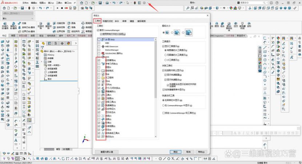This screenshot has height=164, width=302.
Task: Open the 文件 menu
Action: tap(25, 3)
